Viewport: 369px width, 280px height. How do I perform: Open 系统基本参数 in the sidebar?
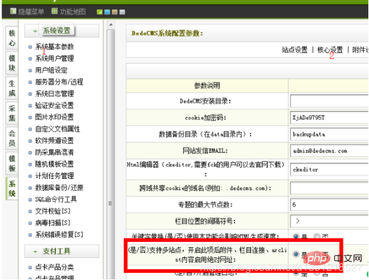pyautogui.click(x=55, y=47)
